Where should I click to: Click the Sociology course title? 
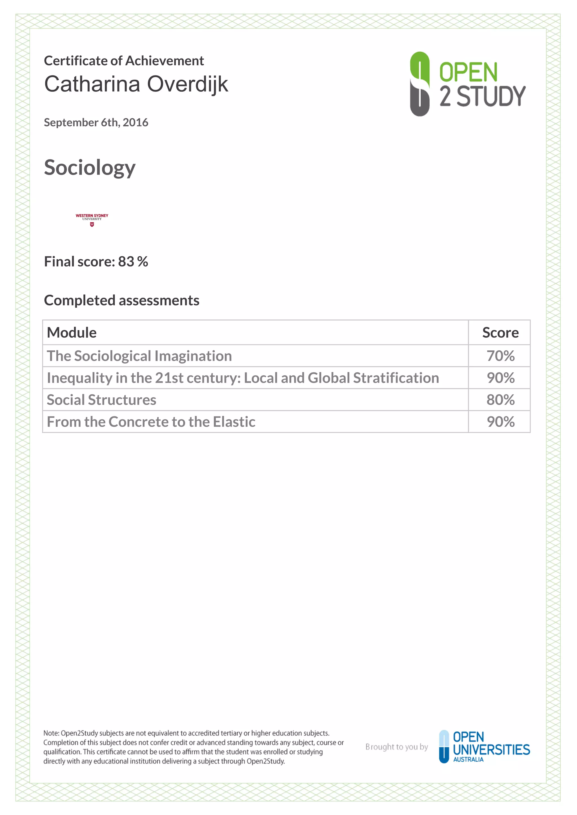(x=90, y=167)
